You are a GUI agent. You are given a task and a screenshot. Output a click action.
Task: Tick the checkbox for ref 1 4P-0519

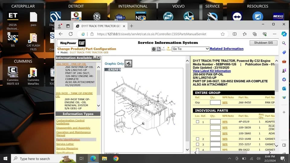coord(198,122)
